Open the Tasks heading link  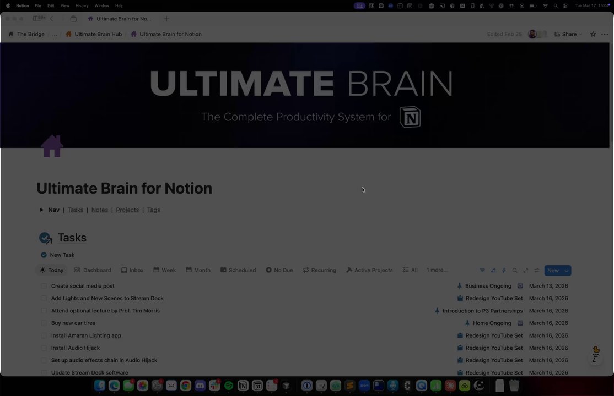coord(72,238)
